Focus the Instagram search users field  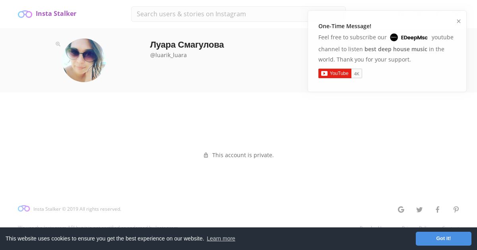(238, 14)
